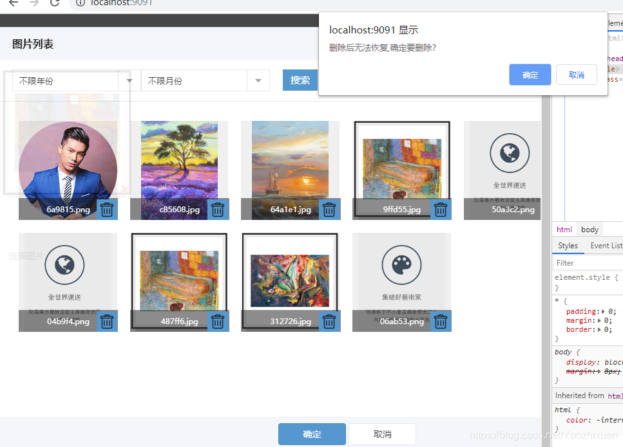Delete image 9ffd55.jpg with trash icon

pos(441,210)
